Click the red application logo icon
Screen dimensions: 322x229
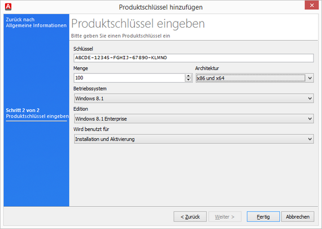(x=8, y=7)
